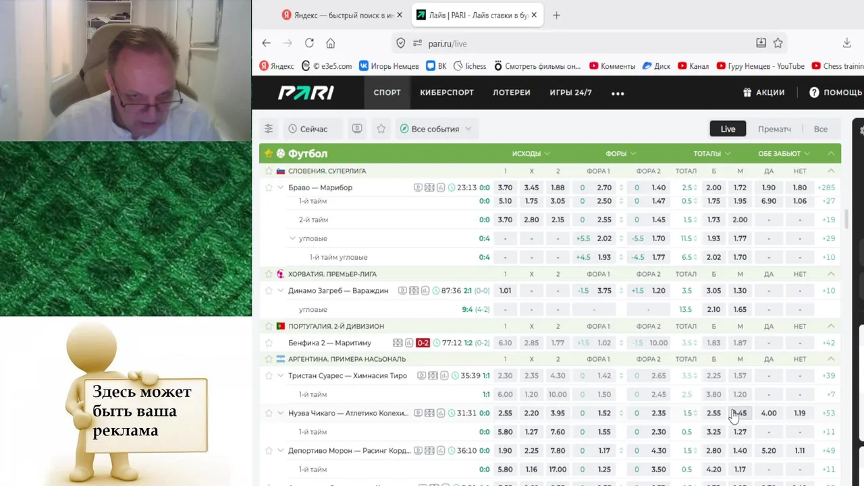Open statistics icon for Динамо Загреб — Вараждин
The width and height of the screenshot is (864, 486).
(425, 291)
